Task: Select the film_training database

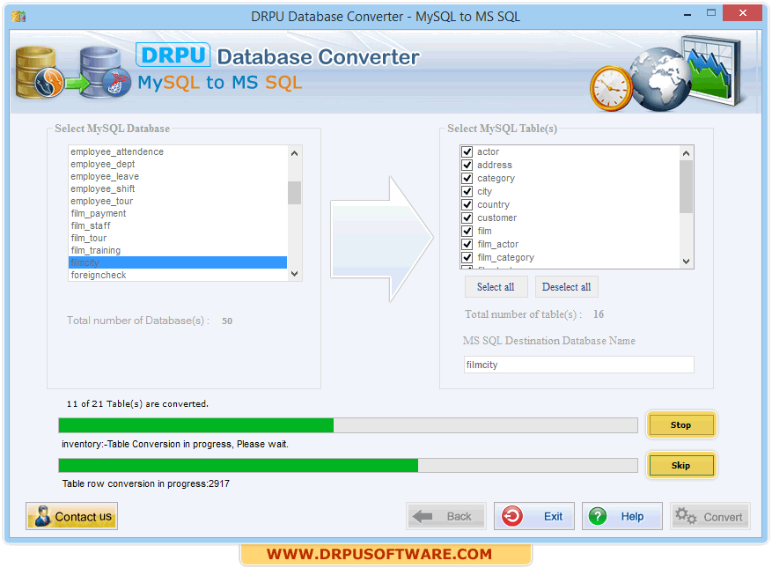Action: pos(178,250)
